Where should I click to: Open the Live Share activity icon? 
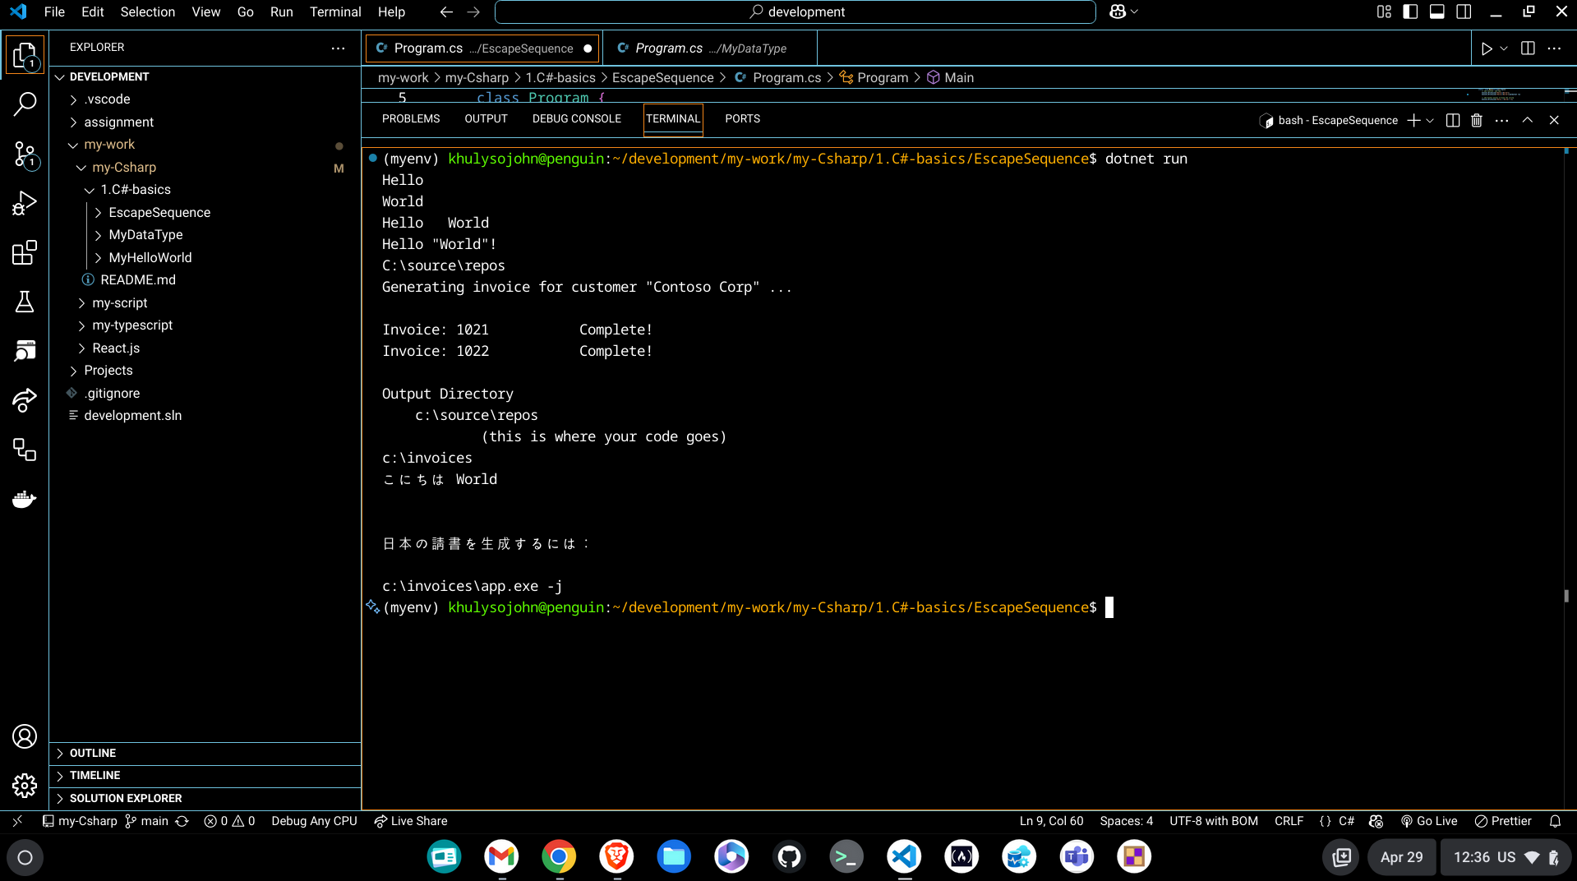25,400
